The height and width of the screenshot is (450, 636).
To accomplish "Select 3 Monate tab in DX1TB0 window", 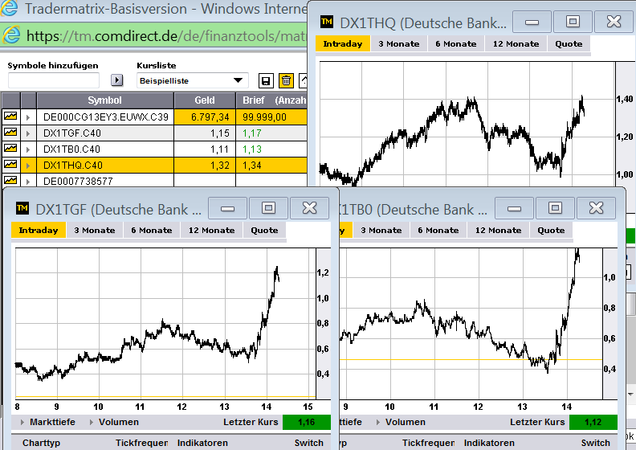I will (x=381, y=230).
